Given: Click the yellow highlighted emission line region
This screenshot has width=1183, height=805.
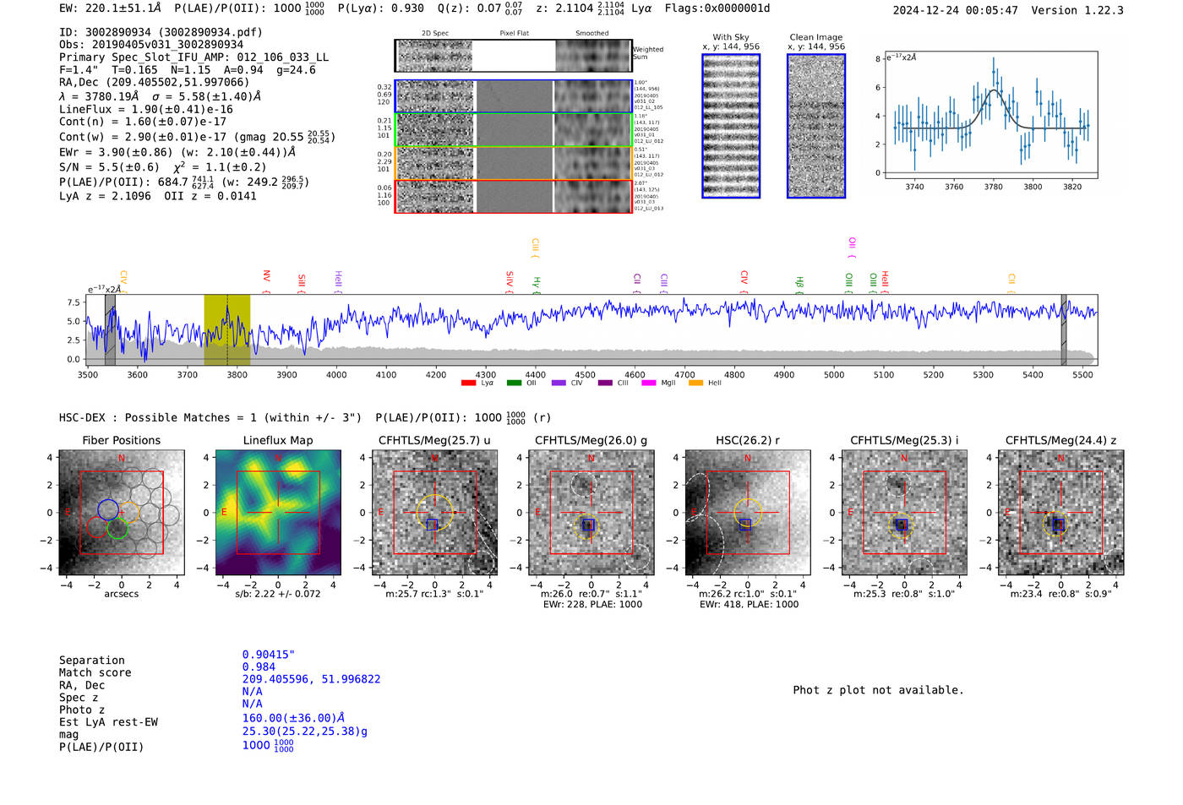Looking at the screenshot, I should [227, 330].
